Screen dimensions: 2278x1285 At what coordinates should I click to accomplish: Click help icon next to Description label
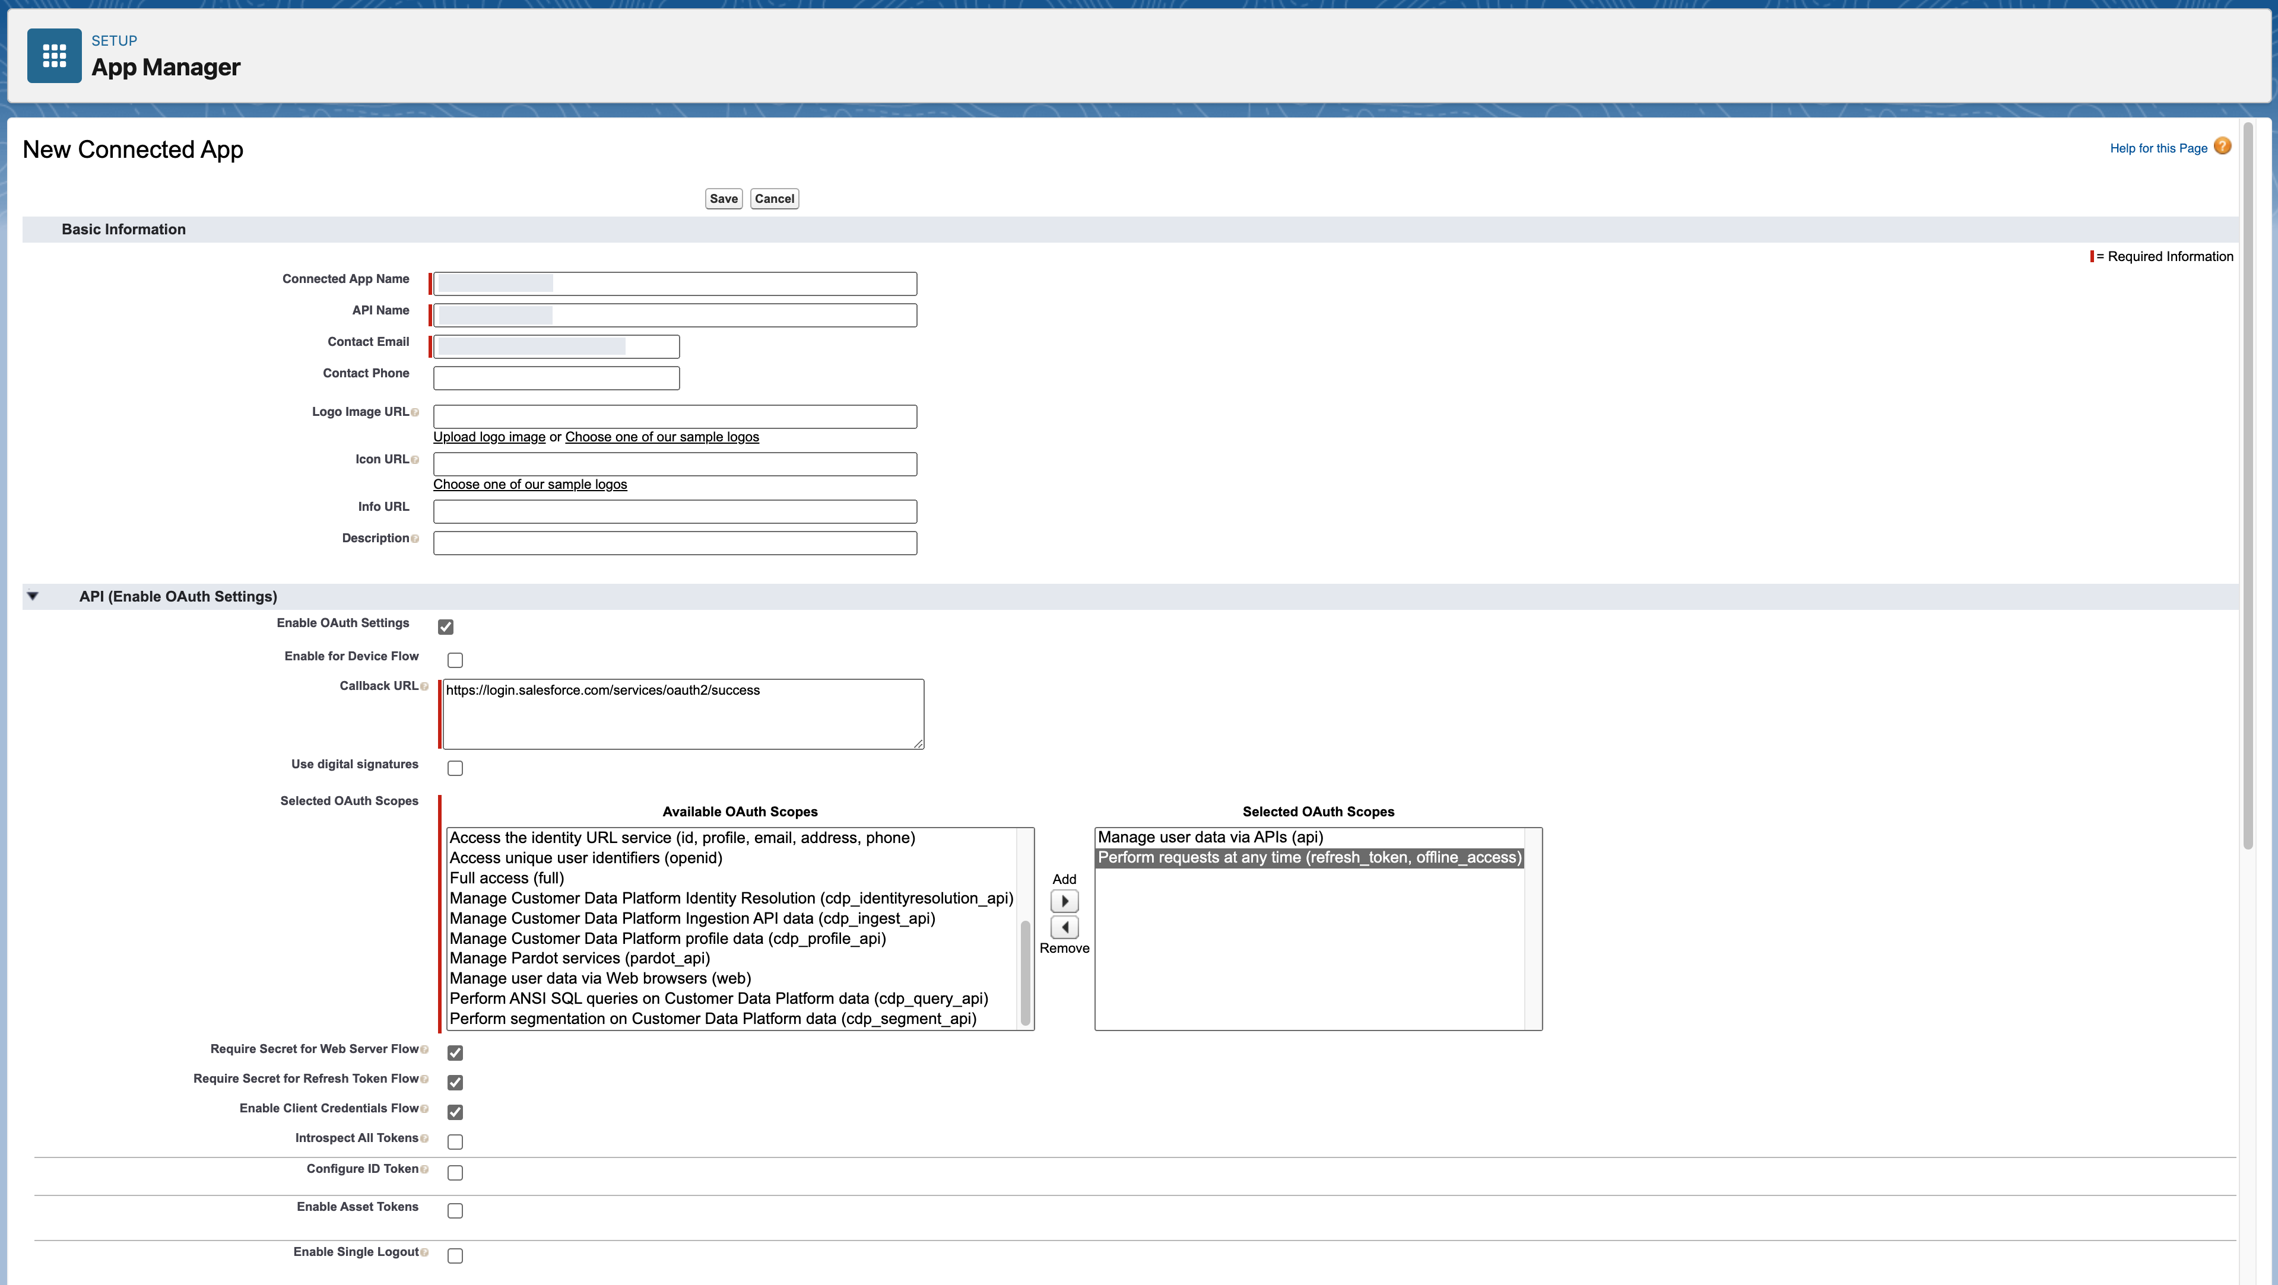(x=415, y=539)
